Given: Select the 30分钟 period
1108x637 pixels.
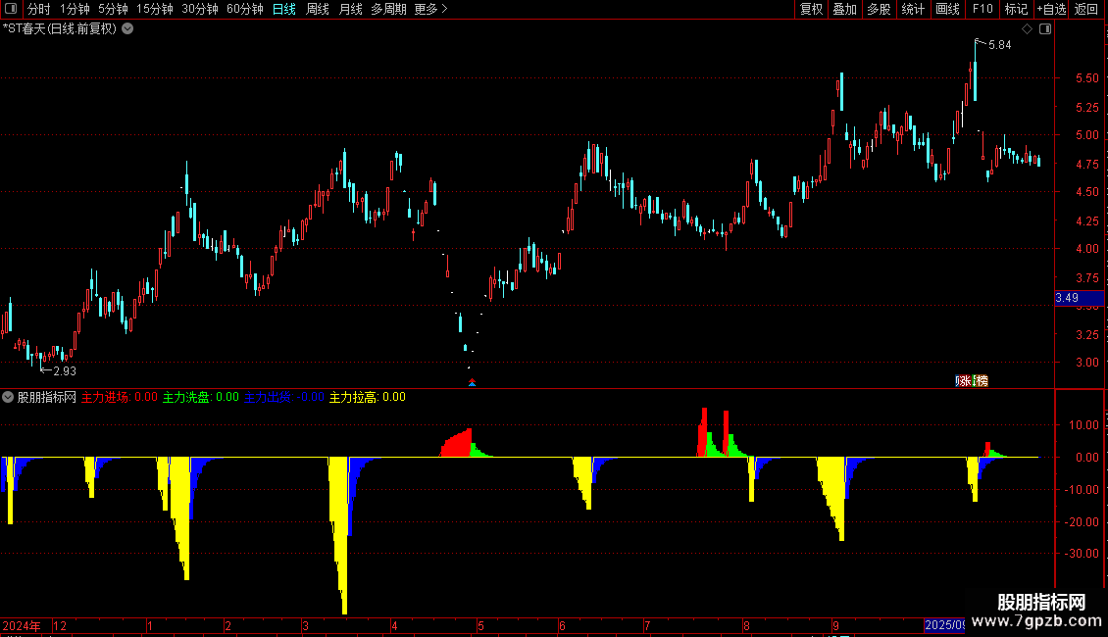Looking at the screenshot, I should pos(200,9).
